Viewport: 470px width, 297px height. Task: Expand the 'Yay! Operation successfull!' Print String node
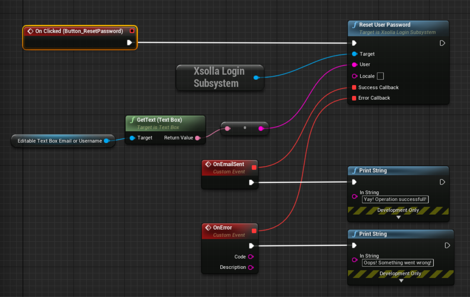coord(398,217)
